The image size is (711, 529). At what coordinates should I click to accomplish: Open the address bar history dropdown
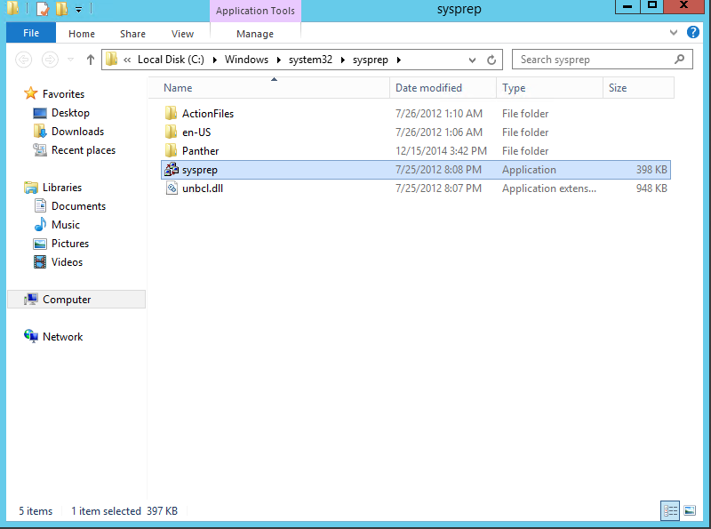point(472,60)
